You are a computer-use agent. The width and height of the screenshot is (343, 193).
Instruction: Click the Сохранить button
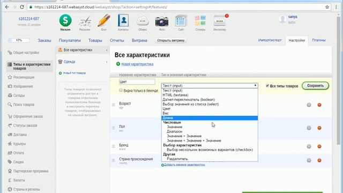pos(315,86)
